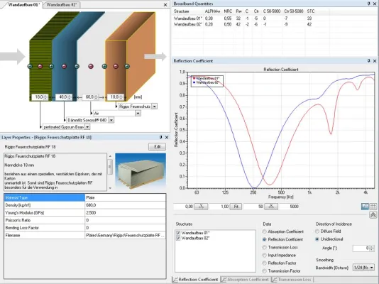Add layer after the orange Rigips plate
The height and width of the screenshot is (284, 379).
[127, 66]
